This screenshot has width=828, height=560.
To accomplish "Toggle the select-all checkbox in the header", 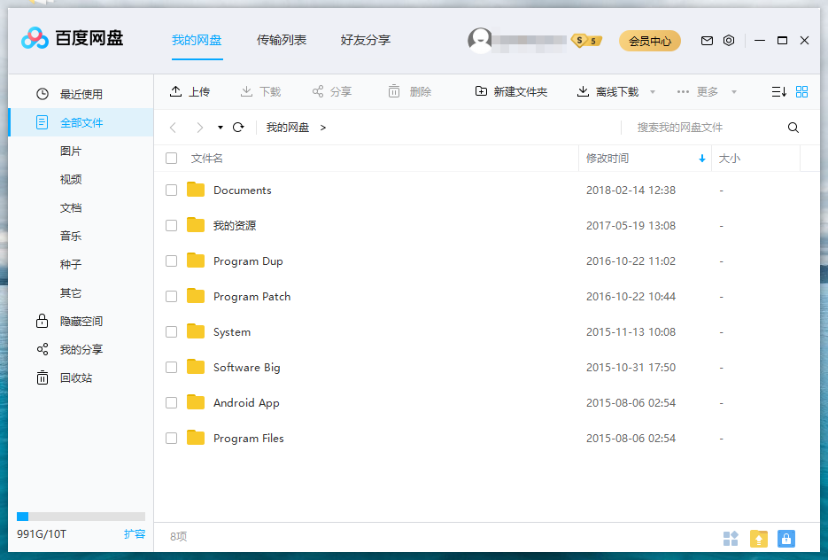I will click(172, 159).
